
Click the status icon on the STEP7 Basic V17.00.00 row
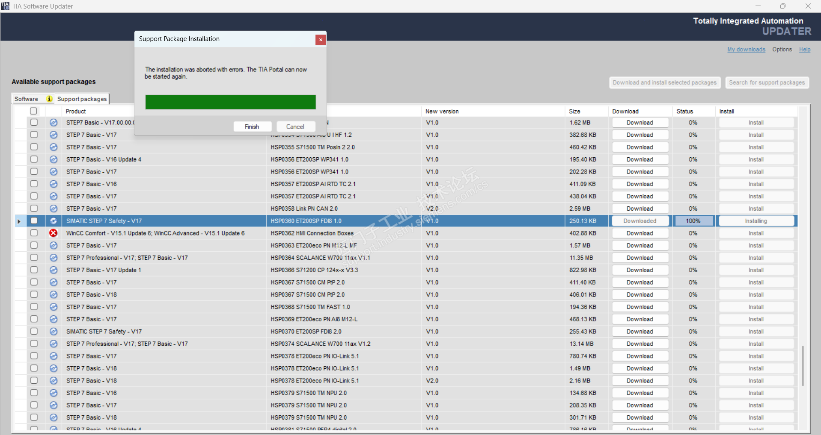click(x=54, y=123)
